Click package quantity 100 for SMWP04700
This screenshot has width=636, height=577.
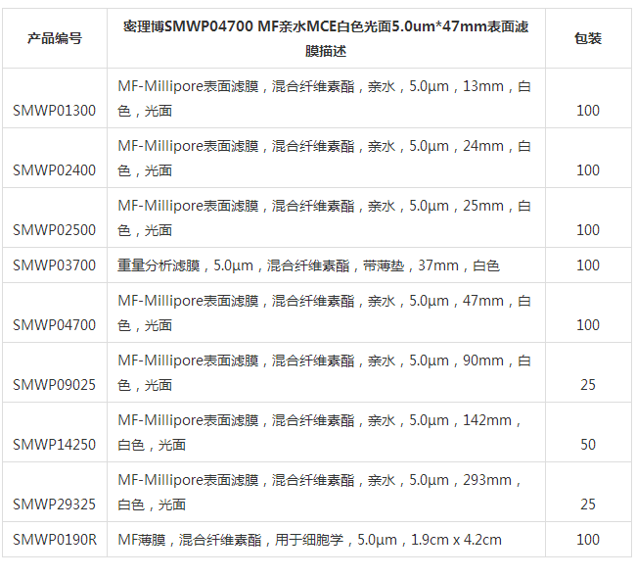pyautogui.click(x=588, y=325)
